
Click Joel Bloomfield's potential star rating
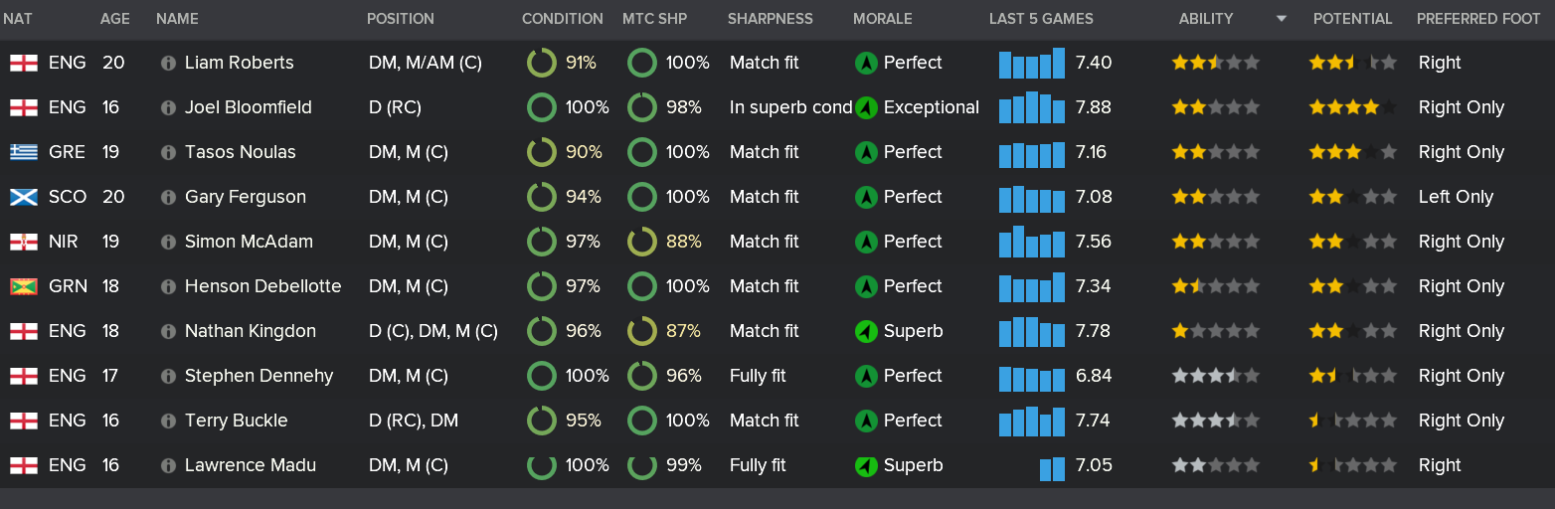point(1352,107)
